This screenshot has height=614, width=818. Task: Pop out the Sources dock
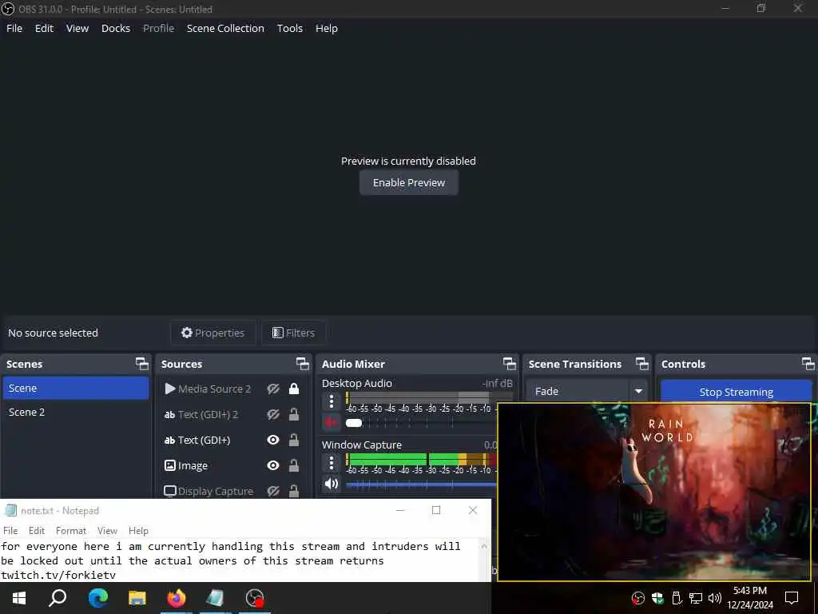(x=303, y=364)
